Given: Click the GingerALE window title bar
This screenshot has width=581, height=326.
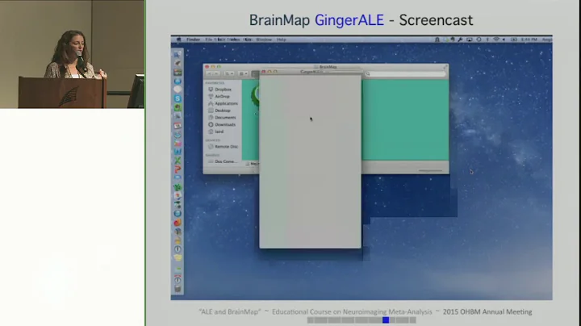Looking at the screenshot, I should coord(311,72).
